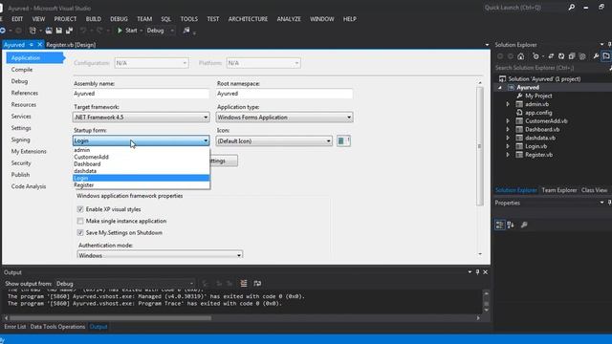
Task: Click the Categorized icon in Properties panel
Action: (499, 225)
